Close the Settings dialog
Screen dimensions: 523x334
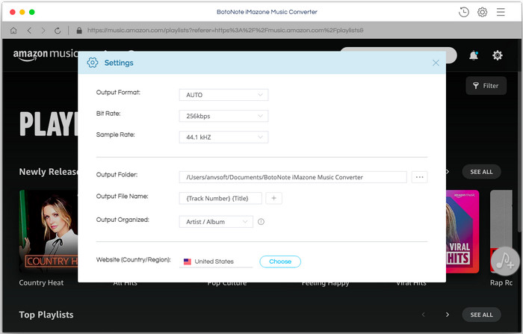(436, 63)
